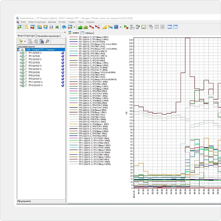Click the blue refresh swirl icon
Screen dimensions: 221x221
(x=64, y=27)
